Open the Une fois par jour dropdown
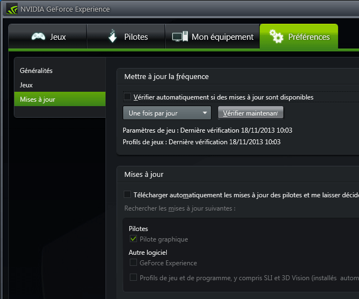359x299 pixels. (x=167, y=113)
